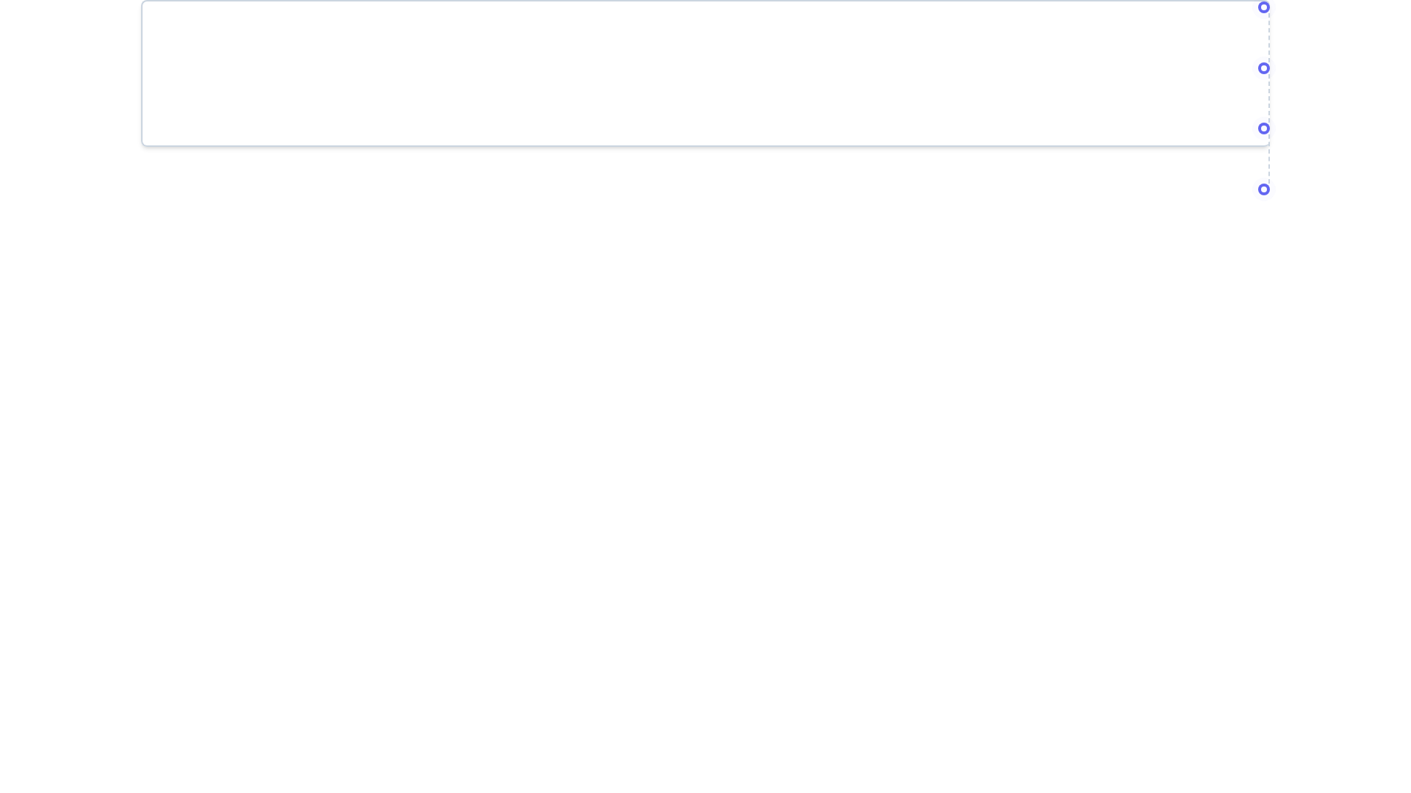The height and width of the screenshot is (793, 1411).
Task: Click dashed line between first and second markers
Action: pyautogui.click(x=1268, y=37)
